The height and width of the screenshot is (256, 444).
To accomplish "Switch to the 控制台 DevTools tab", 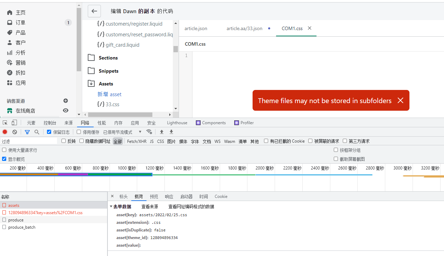I will (50, 123).
